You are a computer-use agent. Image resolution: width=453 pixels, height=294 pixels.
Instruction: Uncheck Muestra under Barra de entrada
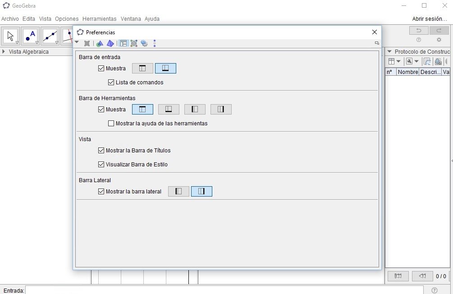pos(101,69)
